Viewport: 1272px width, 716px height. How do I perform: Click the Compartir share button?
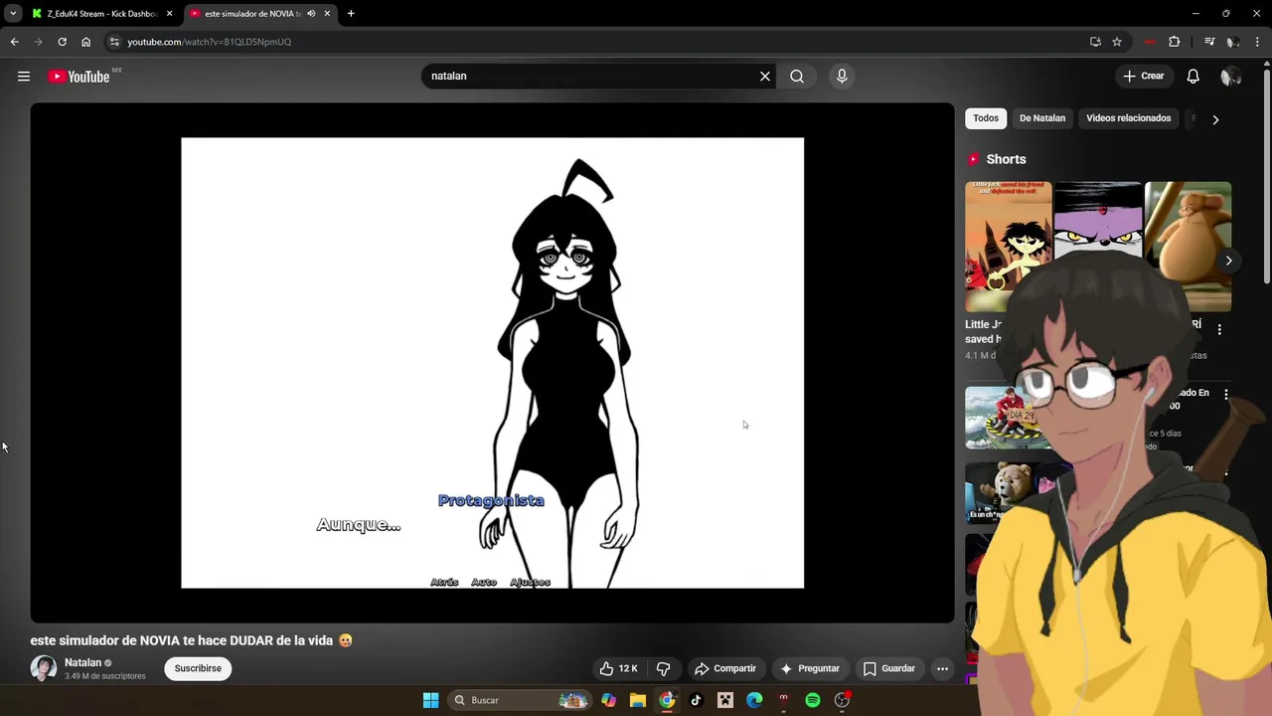725,668
